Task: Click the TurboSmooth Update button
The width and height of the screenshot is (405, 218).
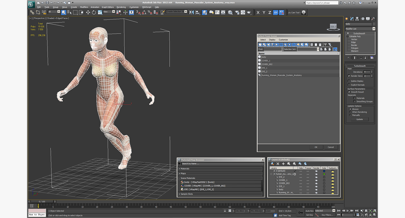Action: pos(360,119)
